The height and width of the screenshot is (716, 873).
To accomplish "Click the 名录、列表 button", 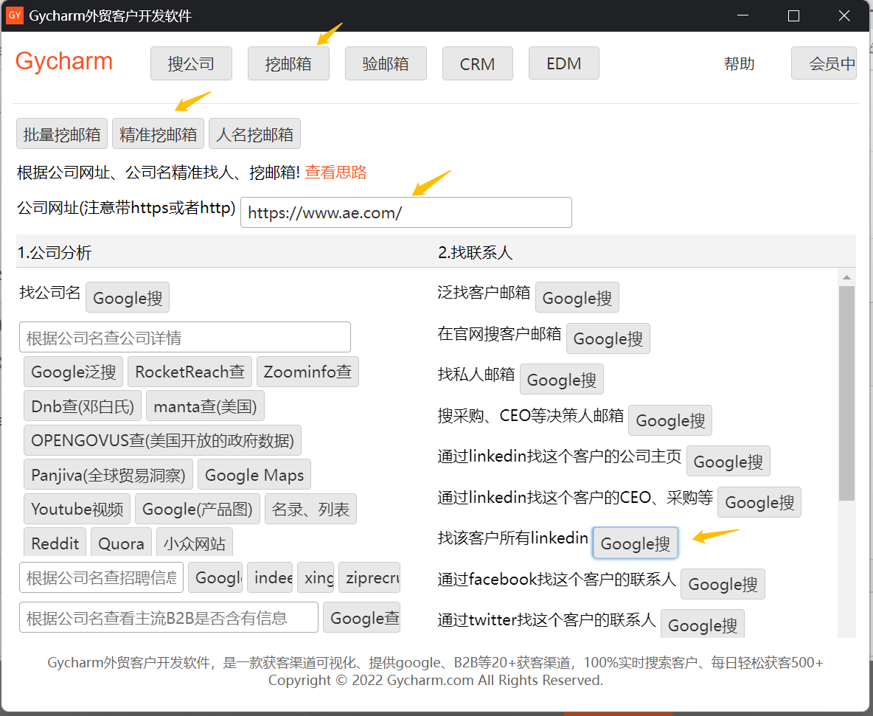I will pos(310,509).
